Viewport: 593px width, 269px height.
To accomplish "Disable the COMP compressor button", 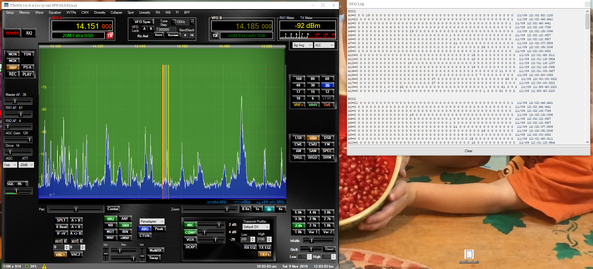I will [190, 232].
